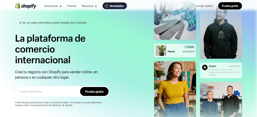Open the Ka ching order notification card

click(x=221, y=70)
